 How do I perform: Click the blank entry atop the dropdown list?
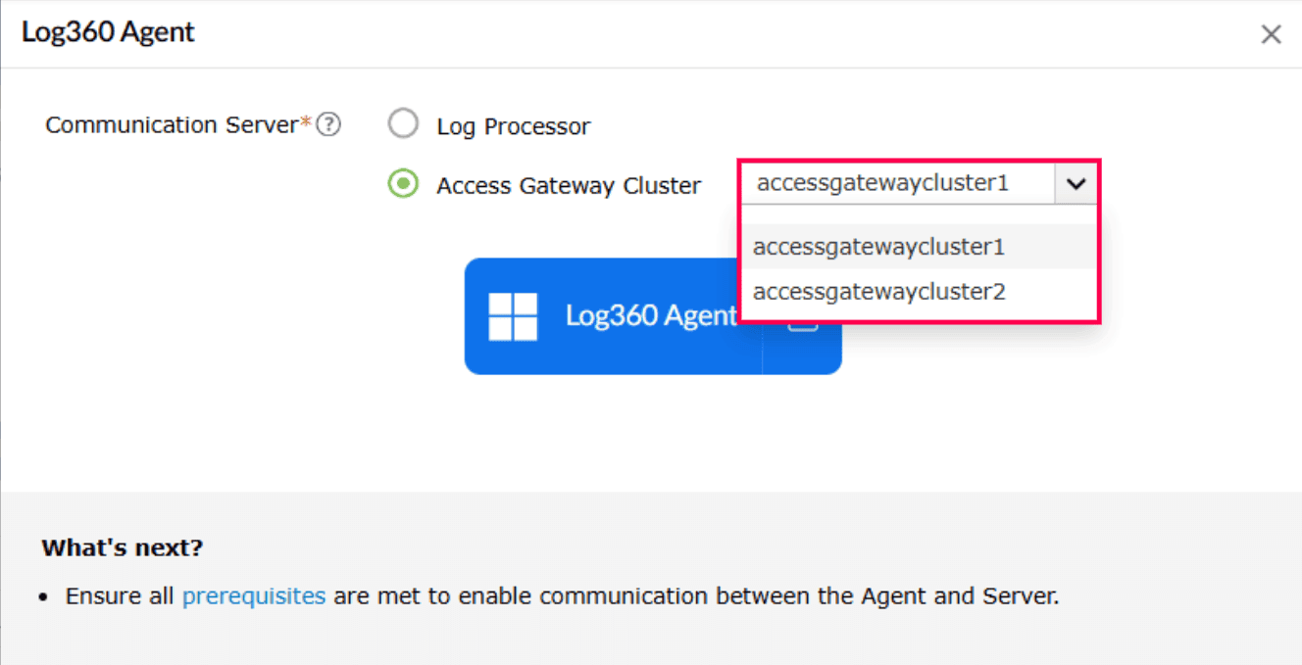pos(917,215)
